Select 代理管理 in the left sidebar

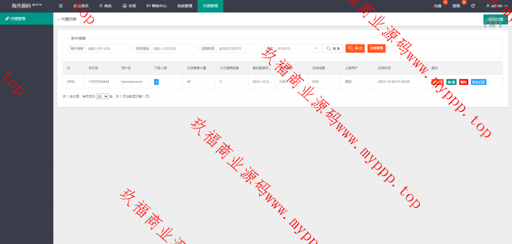[x=26, y=18]
